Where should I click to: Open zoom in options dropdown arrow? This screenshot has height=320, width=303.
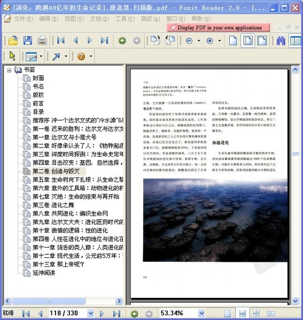click(x=220, y=40)
